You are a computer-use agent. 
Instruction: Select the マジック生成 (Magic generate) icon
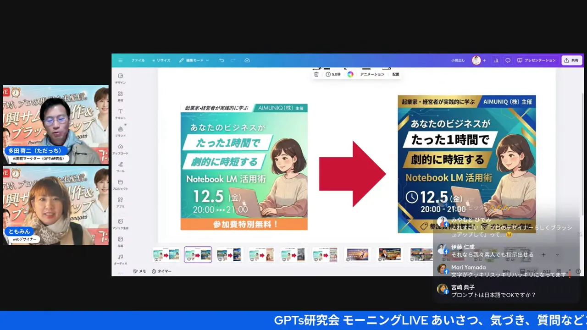pyautogui.click(x=120, y=224)
